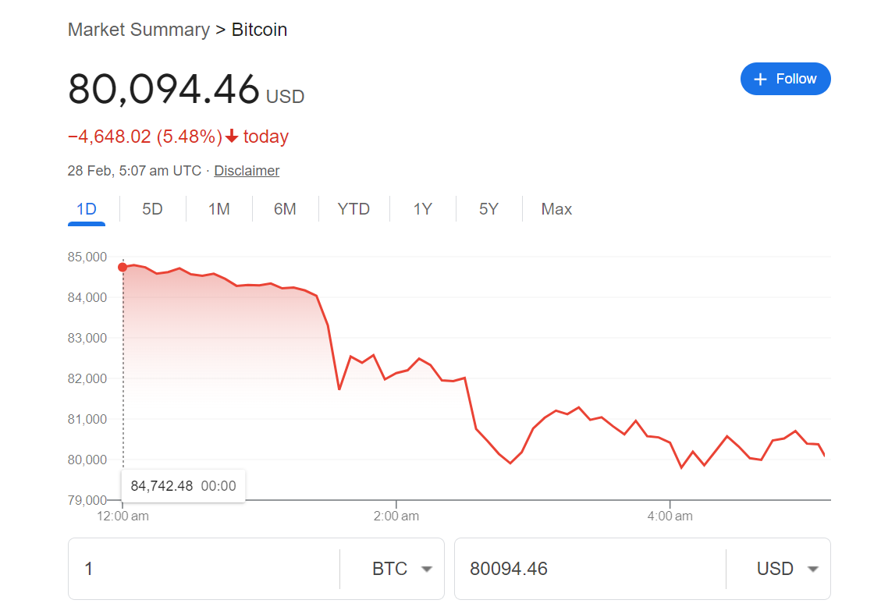Viewport: 881px width, 607px height.
Task: Expand the BTC currency dropdown
Action: pos(402,569)
